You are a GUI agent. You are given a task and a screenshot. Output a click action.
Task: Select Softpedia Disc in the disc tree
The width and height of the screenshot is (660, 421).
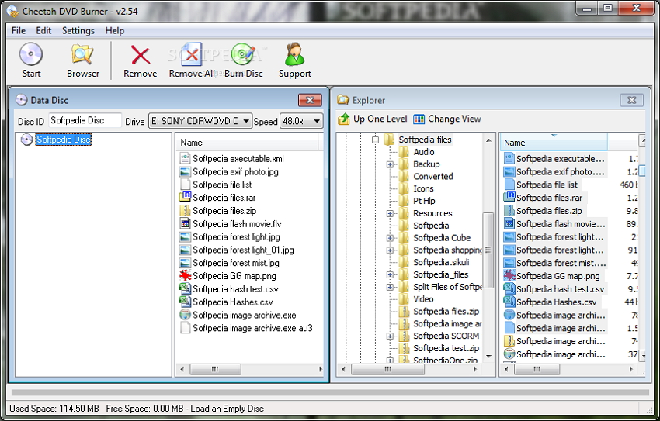point(63,140)
